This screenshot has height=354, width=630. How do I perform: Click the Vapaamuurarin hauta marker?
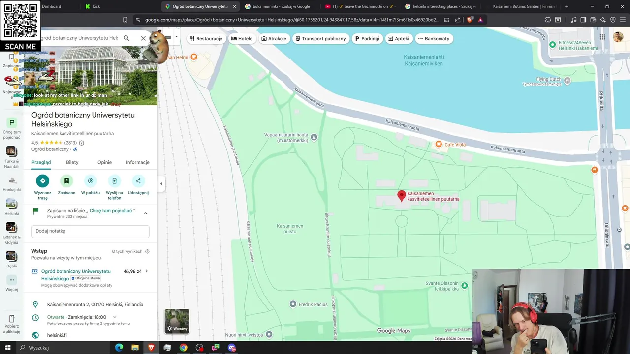[314, 137]
